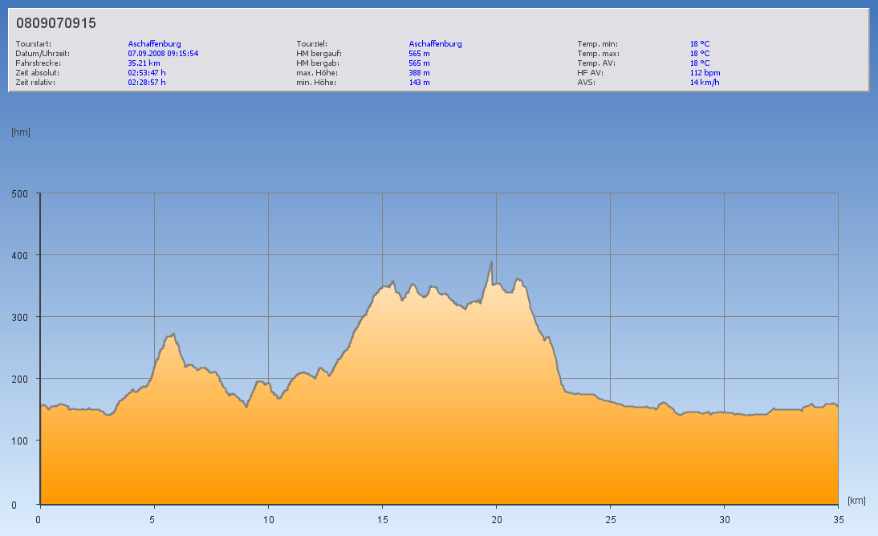This screenshot has width=878, height=536.
Task: Select the Zeit relativ value 02:28:57 h
Action: [x=147, y=82]
